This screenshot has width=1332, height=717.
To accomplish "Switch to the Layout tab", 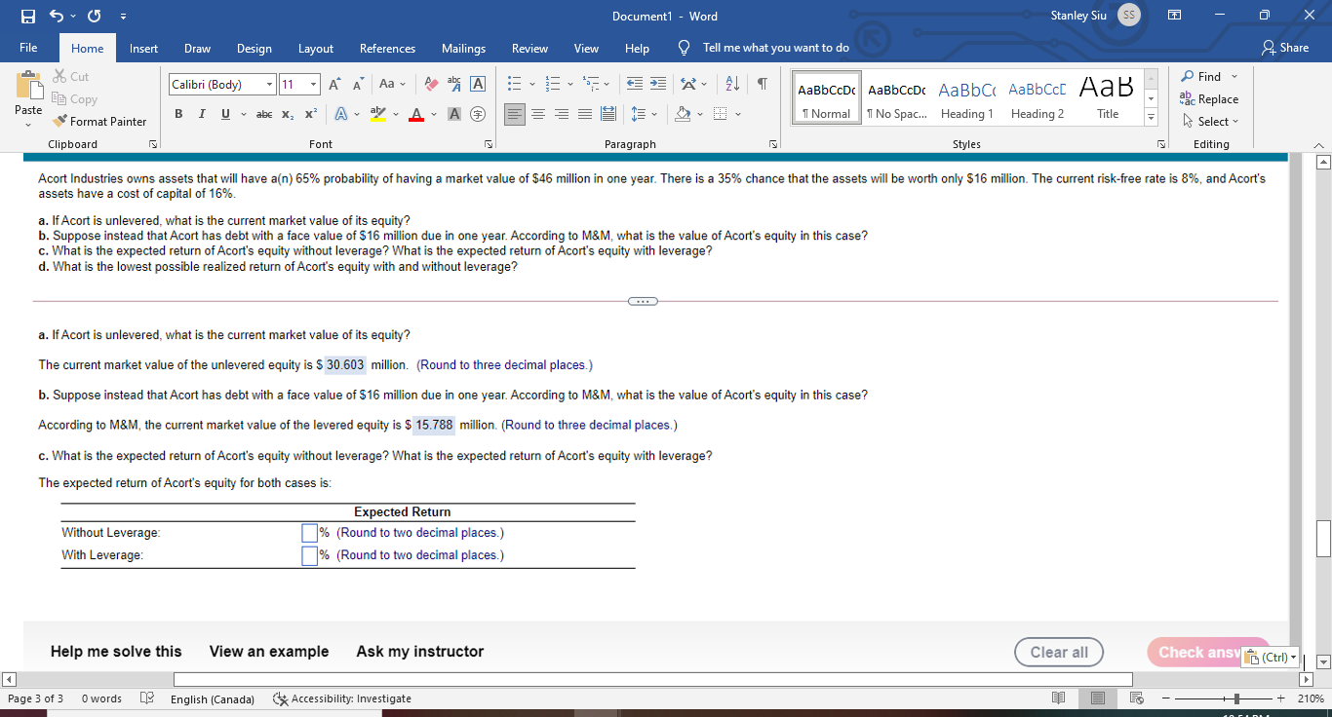I will tap(315, 48).
